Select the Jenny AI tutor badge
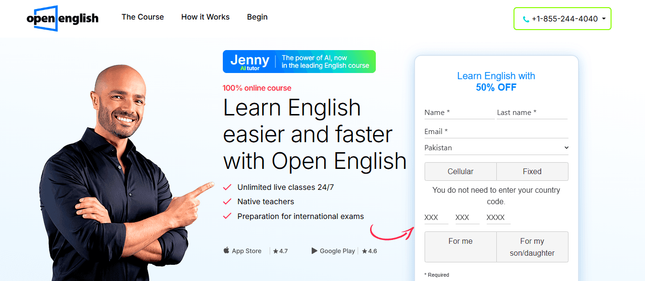Viewport: 645px width, 281px height. tap(299, 62)
